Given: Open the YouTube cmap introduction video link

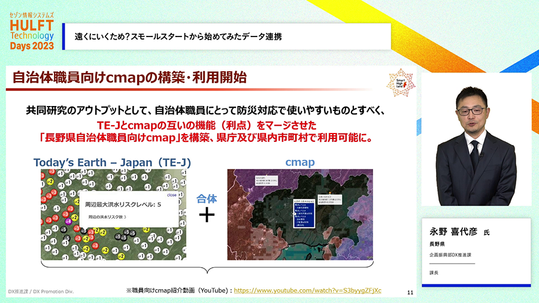Looking at the screenshot, I should tap(307, 290).
